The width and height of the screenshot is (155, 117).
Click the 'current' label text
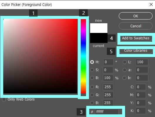coord(98,46)
